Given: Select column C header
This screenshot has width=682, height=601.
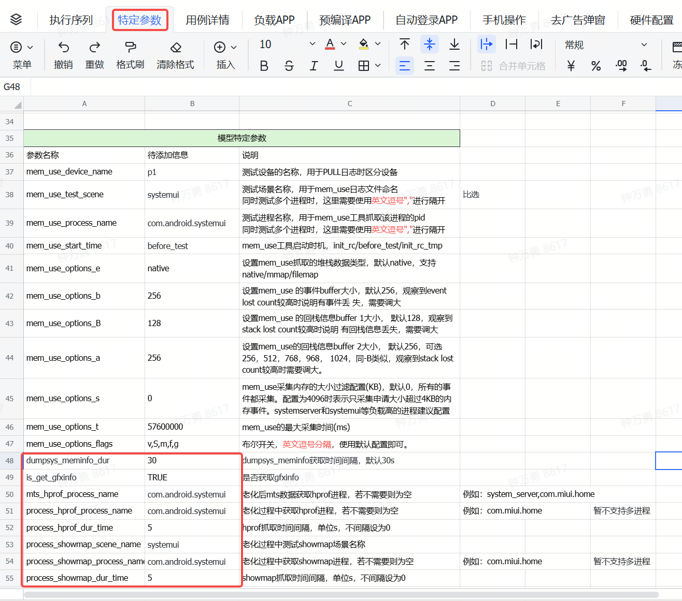Looking at the screenshot, I should (x=350, y=104).
